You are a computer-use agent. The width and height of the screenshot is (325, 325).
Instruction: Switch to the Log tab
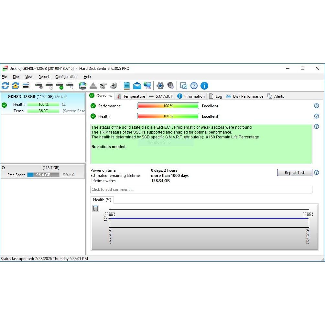coord(216,96)
